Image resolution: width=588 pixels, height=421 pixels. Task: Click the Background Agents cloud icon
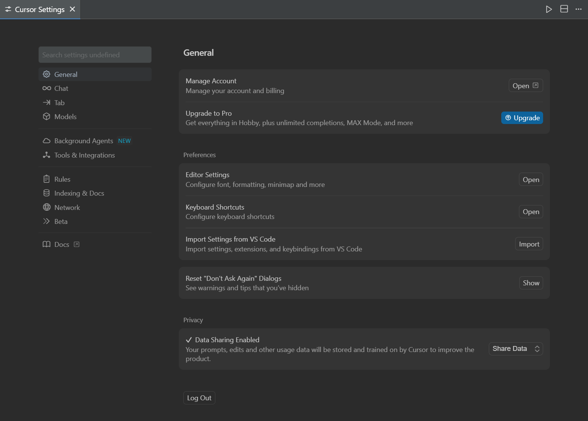click(46, 141)
